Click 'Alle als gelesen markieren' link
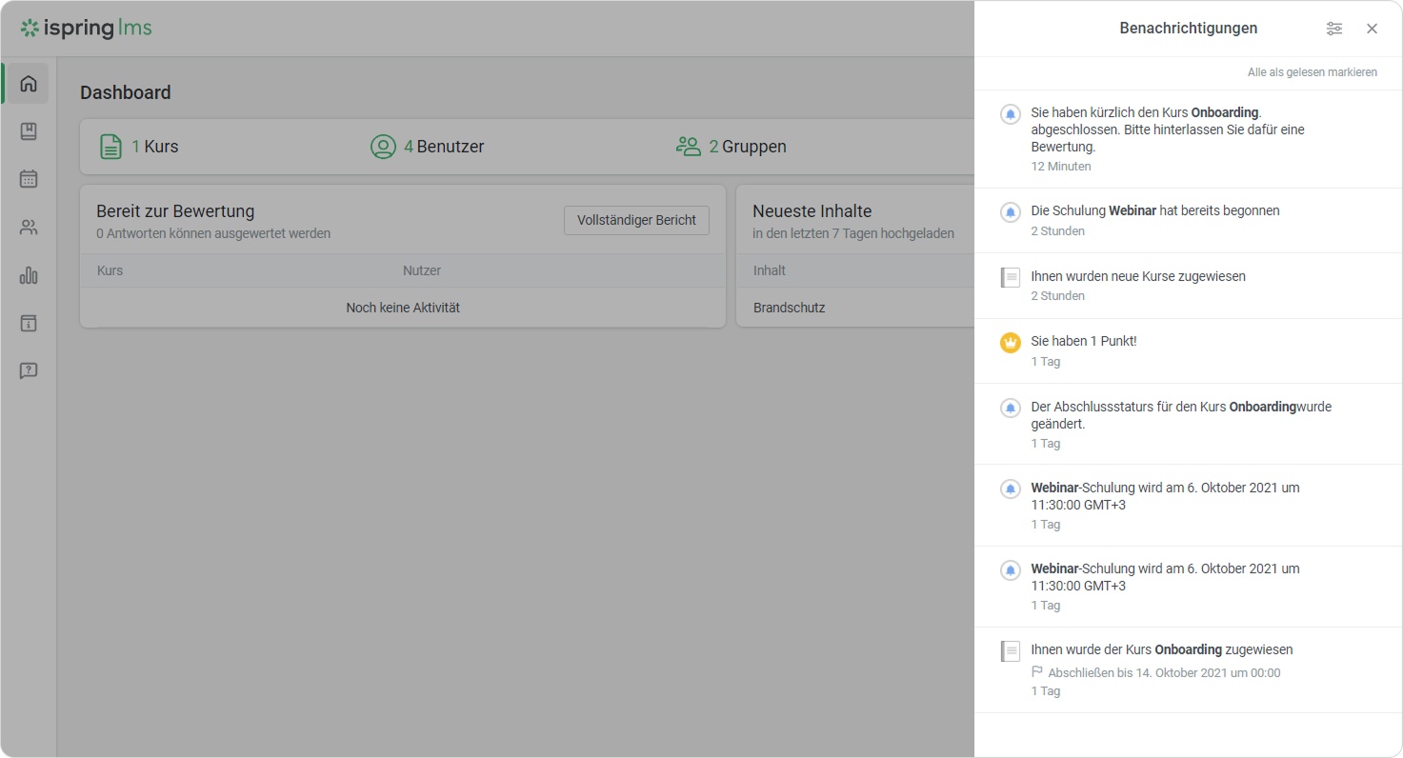The height and width of the screenshot is (758, 1403). click(x=1312, y=72)
